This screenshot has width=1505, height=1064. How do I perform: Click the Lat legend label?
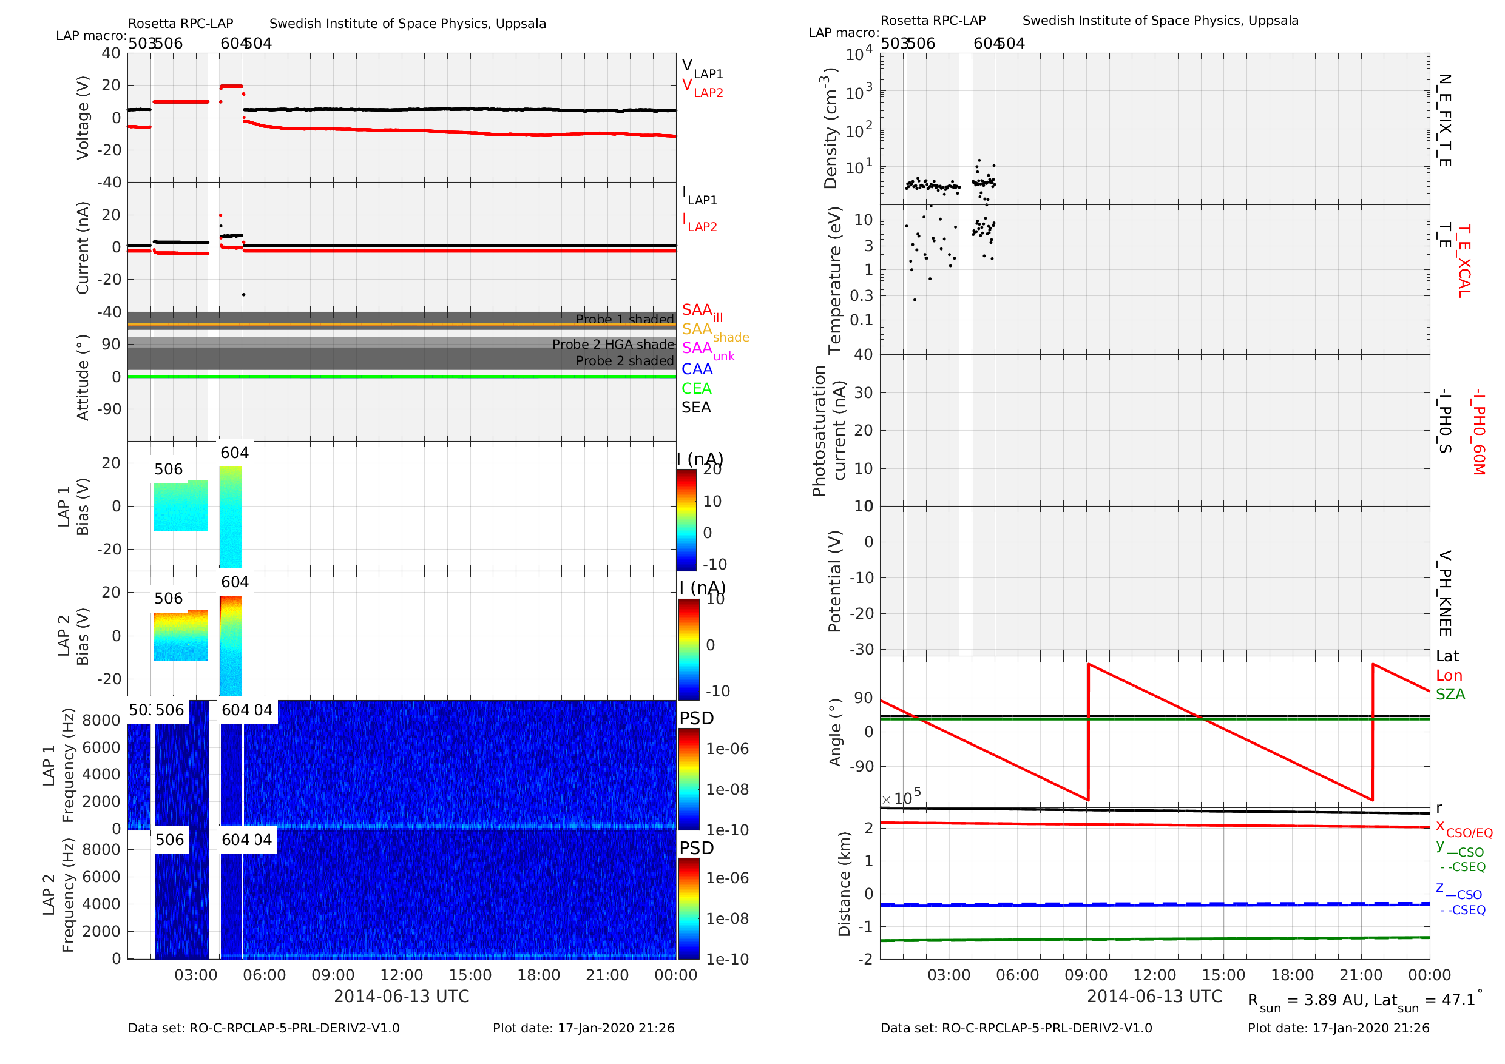(1447, 656)
